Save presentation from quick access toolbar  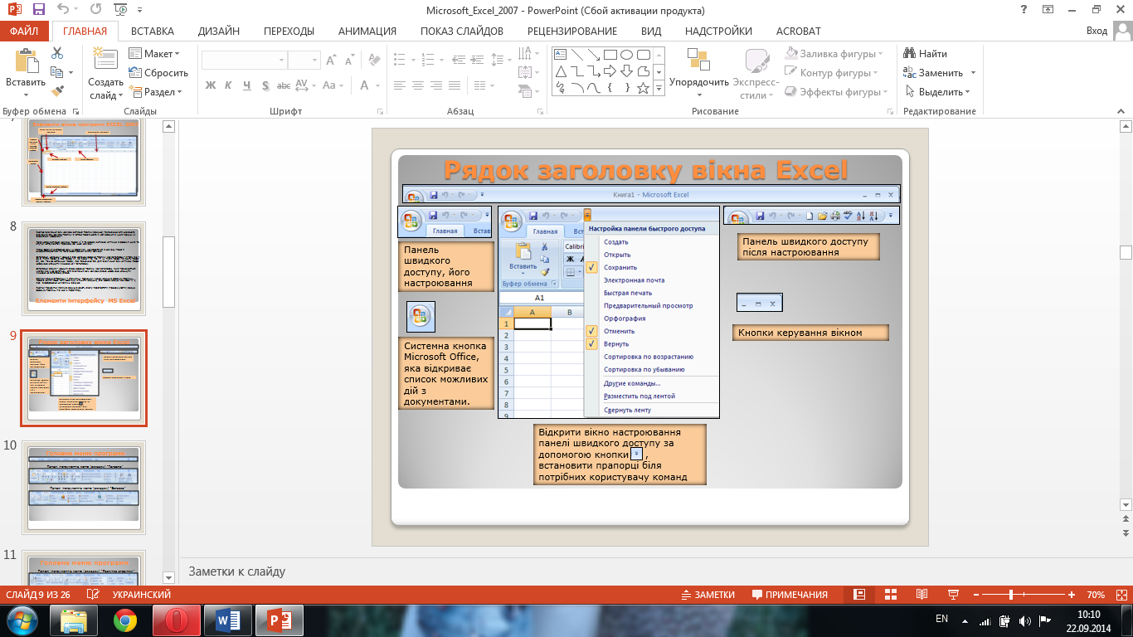click(39, 11)
